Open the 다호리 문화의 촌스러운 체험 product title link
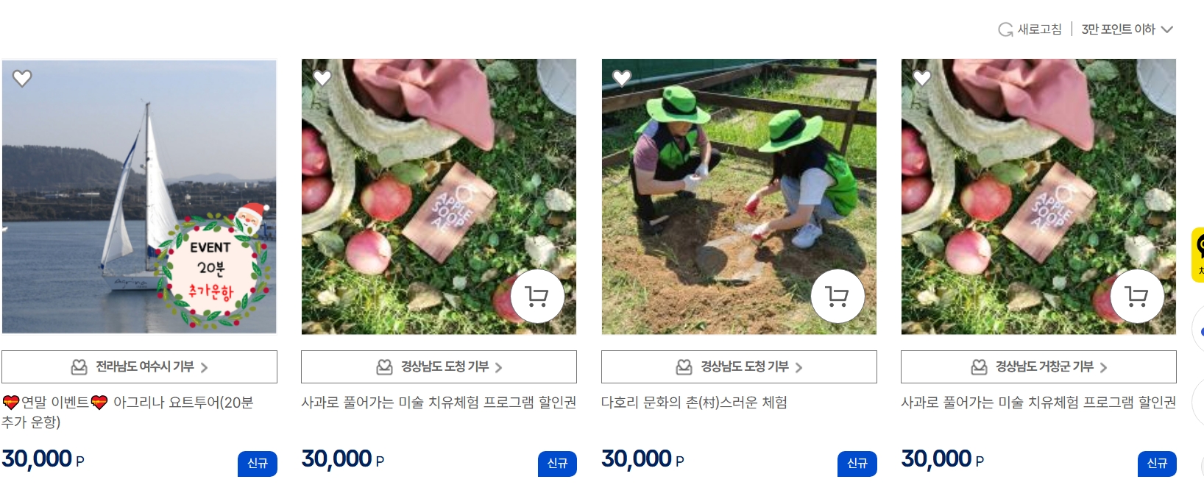 (x=697, y=403)
